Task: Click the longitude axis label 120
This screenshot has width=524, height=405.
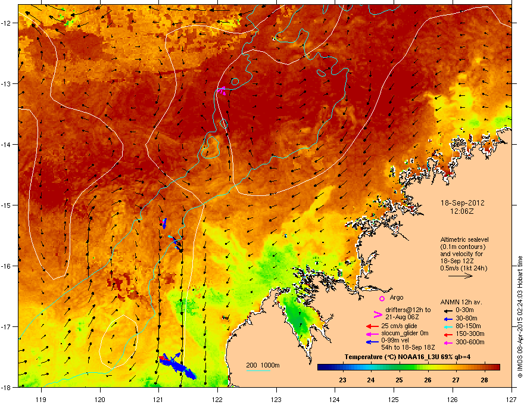Action: click(100, 399)
